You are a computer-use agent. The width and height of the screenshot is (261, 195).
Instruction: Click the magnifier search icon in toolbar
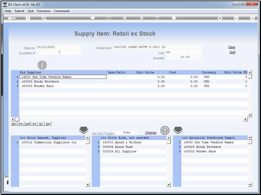[x=44, y=18]
